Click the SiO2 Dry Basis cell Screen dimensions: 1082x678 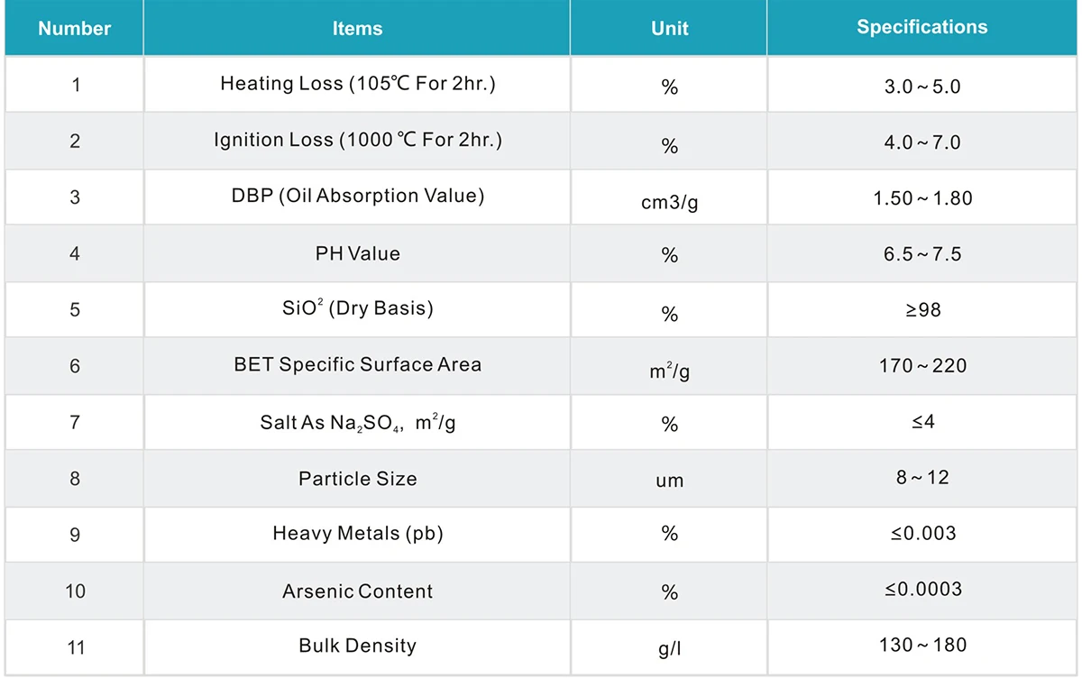[x=357, y=308]
